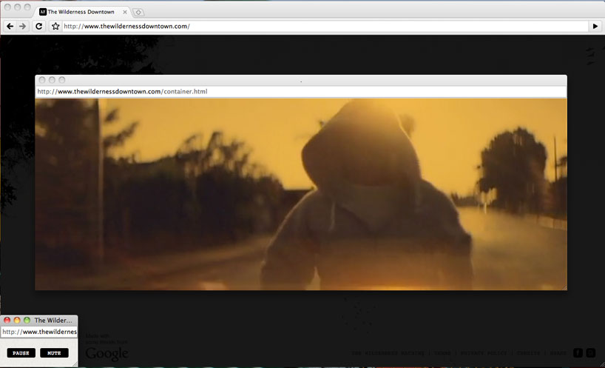The width and height of the screenshot is (605, 368).
Task: Click the Facebook icon in the footer
Action: [x=578, y=353]
